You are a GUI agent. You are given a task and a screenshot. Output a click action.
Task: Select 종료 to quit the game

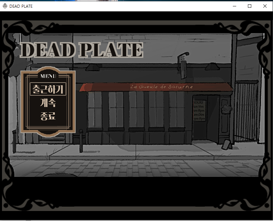tap(48, 116)
